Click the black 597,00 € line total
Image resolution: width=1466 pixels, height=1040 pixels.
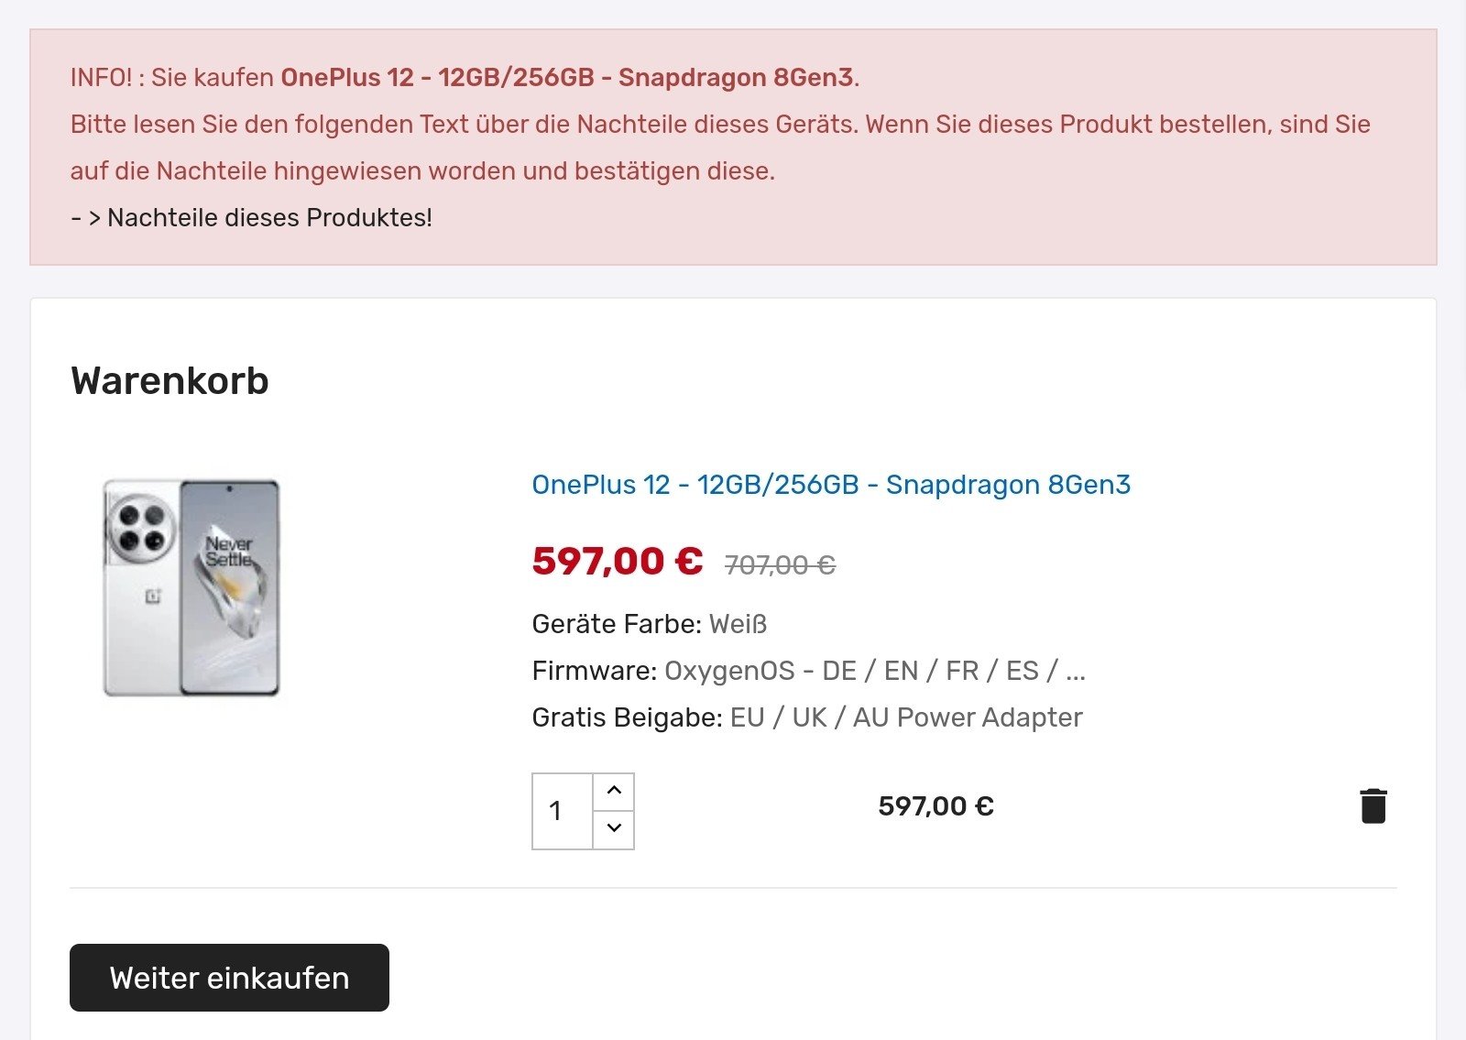coord(935,806)
